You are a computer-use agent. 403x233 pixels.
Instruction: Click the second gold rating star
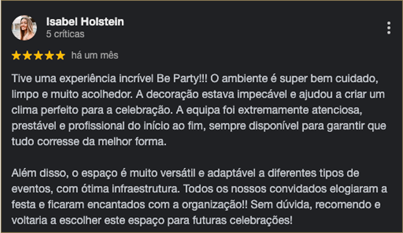coord(27,55)
